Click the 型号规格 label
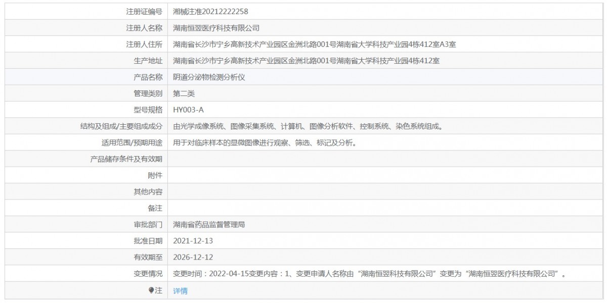Viewport: 607px width, 303px height. coord(148,110)
